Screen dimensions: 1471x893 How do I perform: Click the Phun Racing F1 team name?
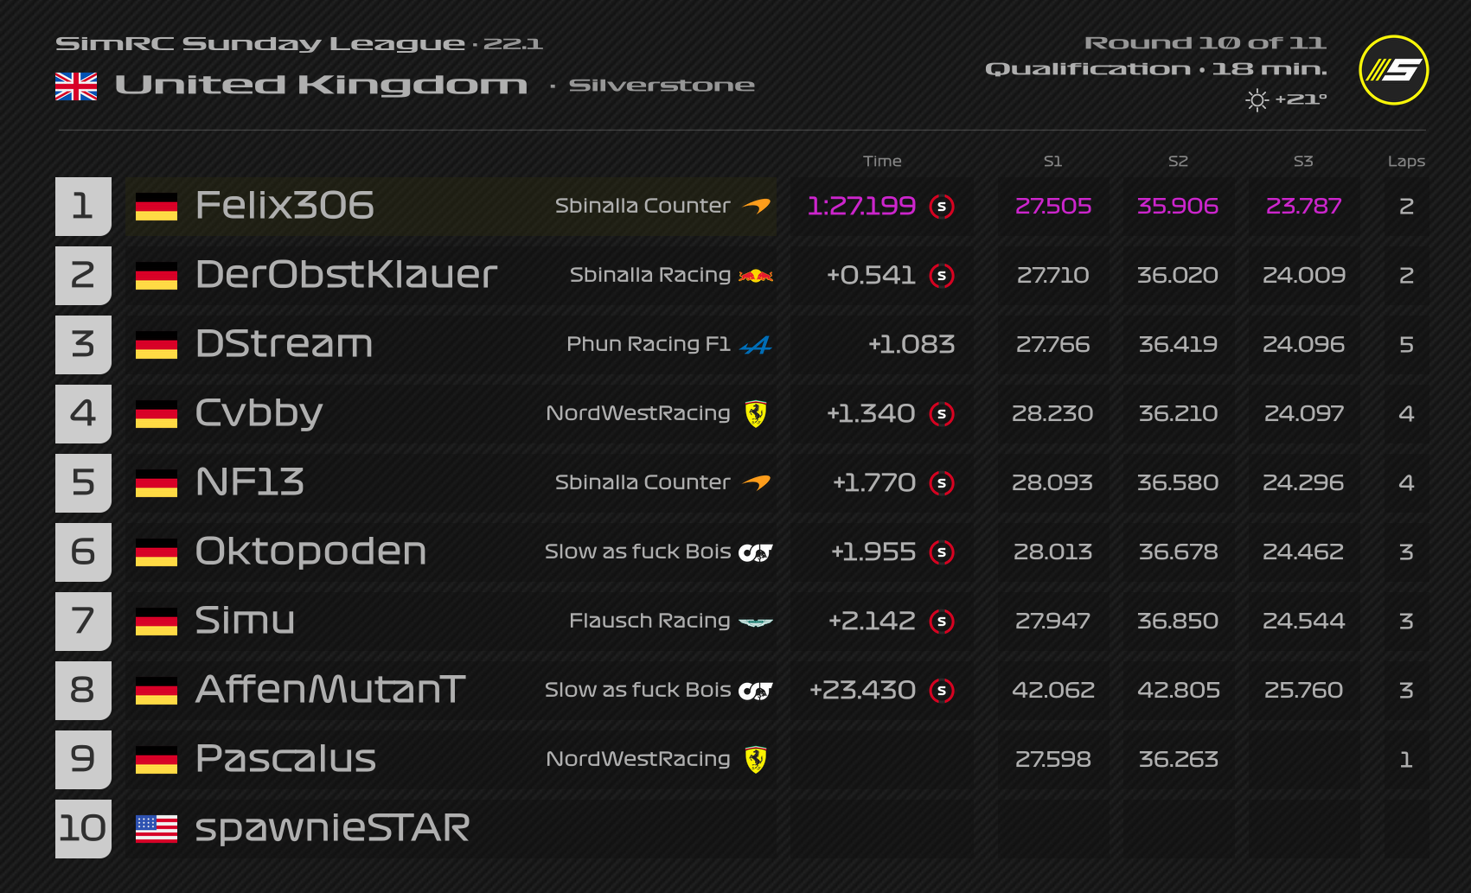649,344
